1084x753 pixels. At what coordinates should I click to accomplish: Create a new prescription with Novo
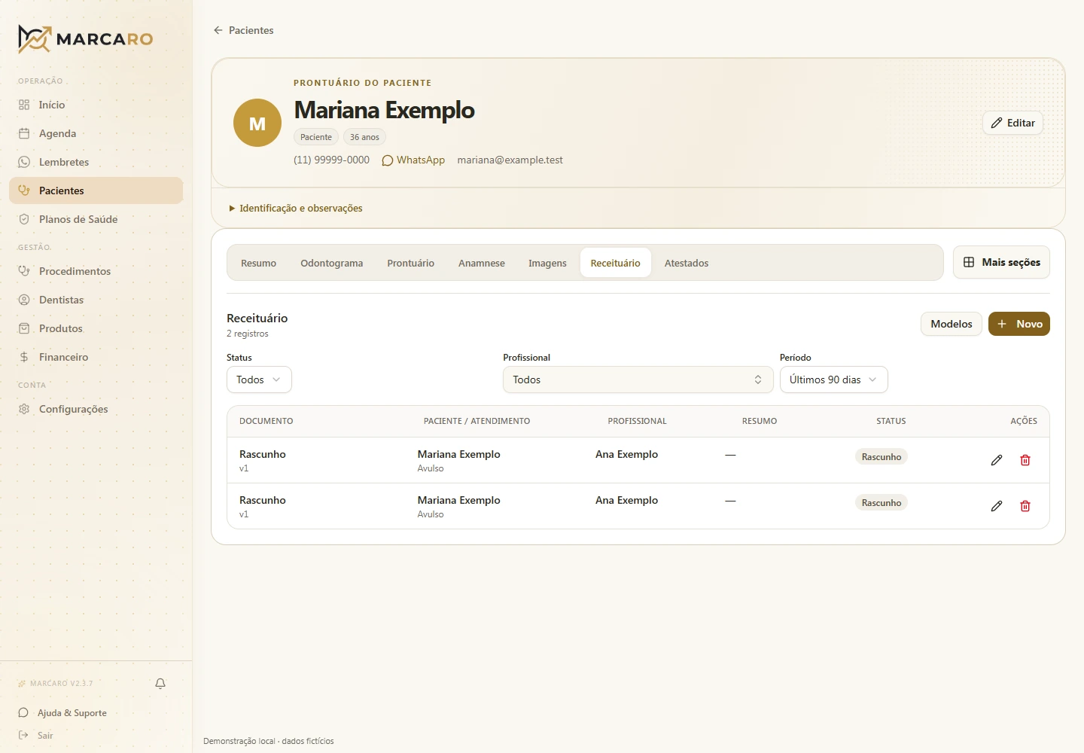pyautogui.click(x=1019, y=324)
